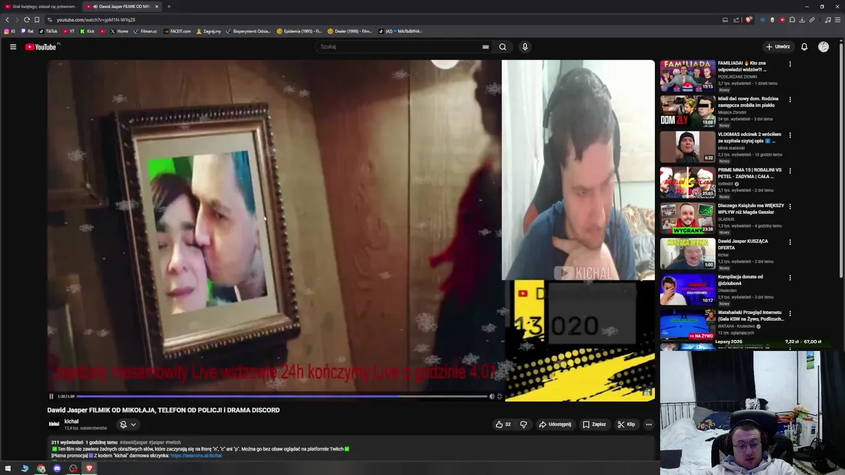Focus the Szukaj search field
The width and height of the screenshot is (845, 475).
click(399, 47)
